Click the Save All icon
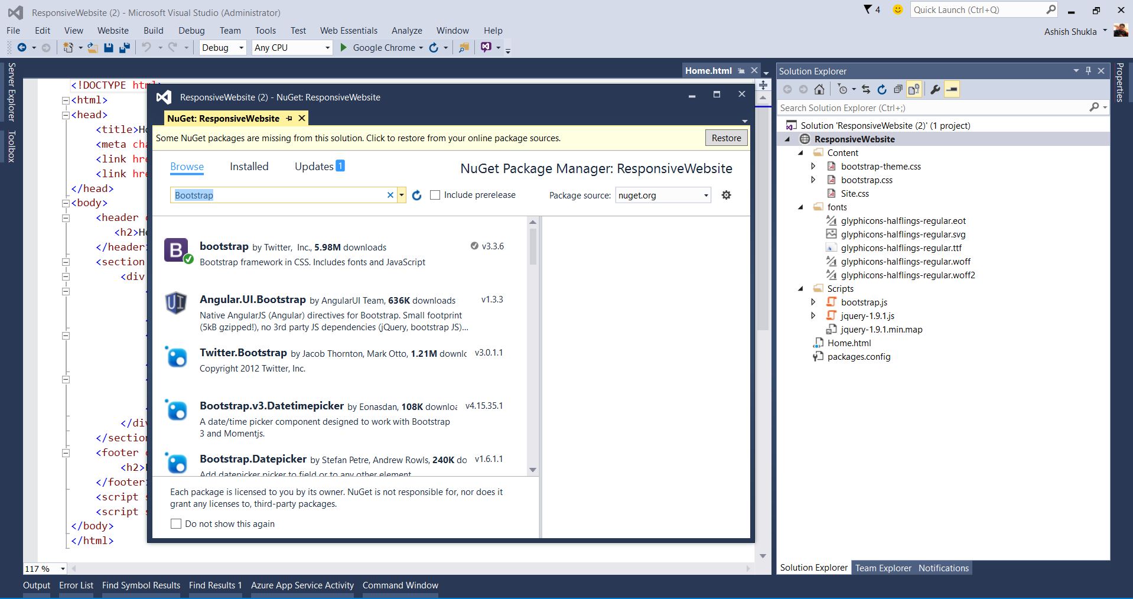Viewport: 1133px width, 599px height. coord(125,48)
